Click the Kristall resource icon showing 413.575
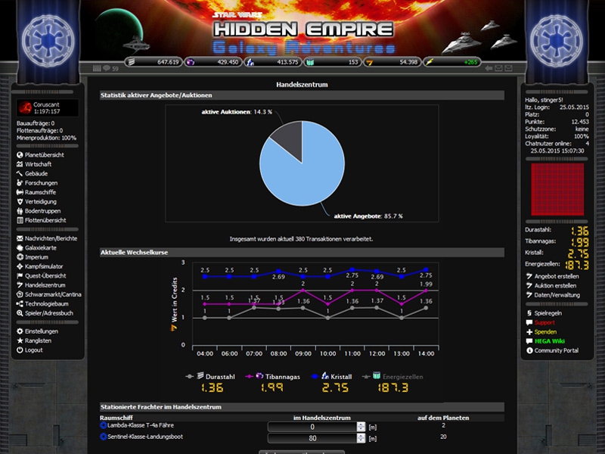 click(250, 62)
